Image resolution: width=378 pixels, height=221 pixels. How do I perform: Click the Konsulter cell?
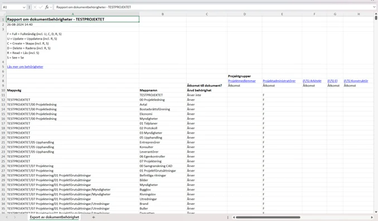pos(162,147)
